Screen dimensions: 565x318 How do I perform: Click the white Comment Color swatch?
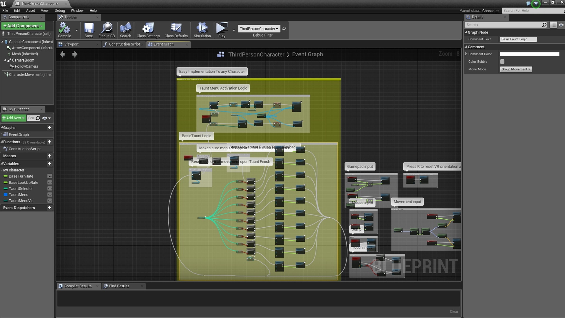(x=529, y=54)
